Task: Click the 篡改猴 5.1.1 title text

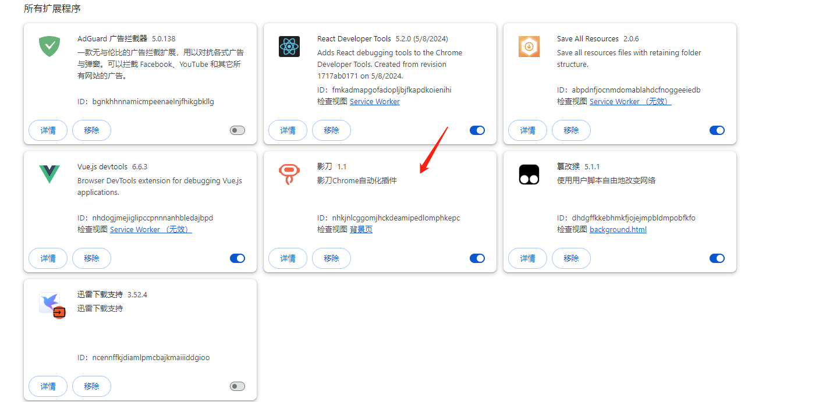Action: point(578,166)
